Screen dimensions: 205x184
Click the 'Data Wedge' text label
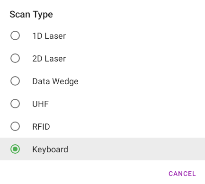[55, 81]
